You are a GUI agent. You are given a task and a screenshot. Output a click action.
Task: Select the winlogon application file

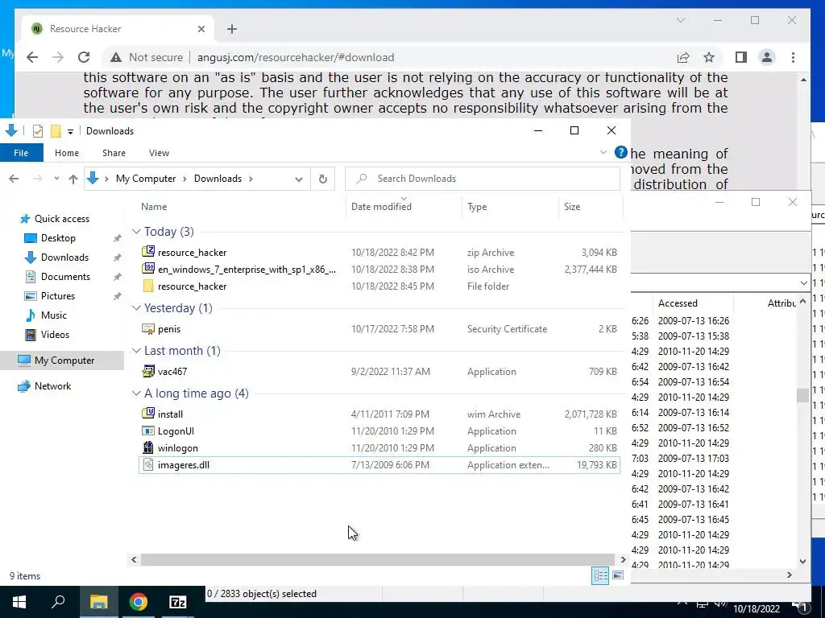[379, 447]
